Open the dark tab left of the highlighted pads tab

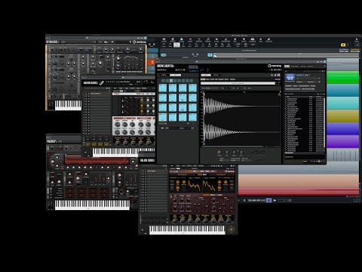[x=164, y=75]
